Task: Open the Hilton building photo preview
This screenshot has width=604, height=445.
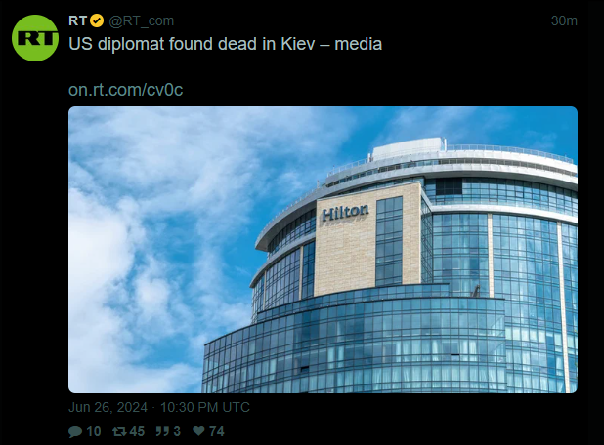Action: click(x=323, y=250)
